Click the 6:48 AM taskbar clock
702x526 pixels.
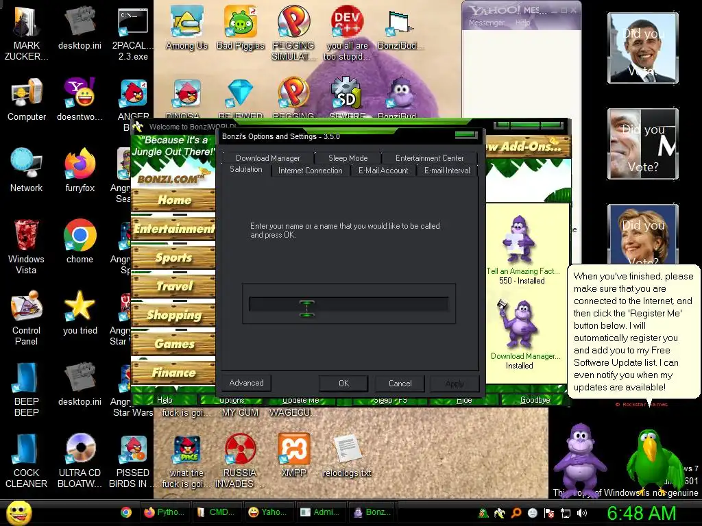point(641,513)
